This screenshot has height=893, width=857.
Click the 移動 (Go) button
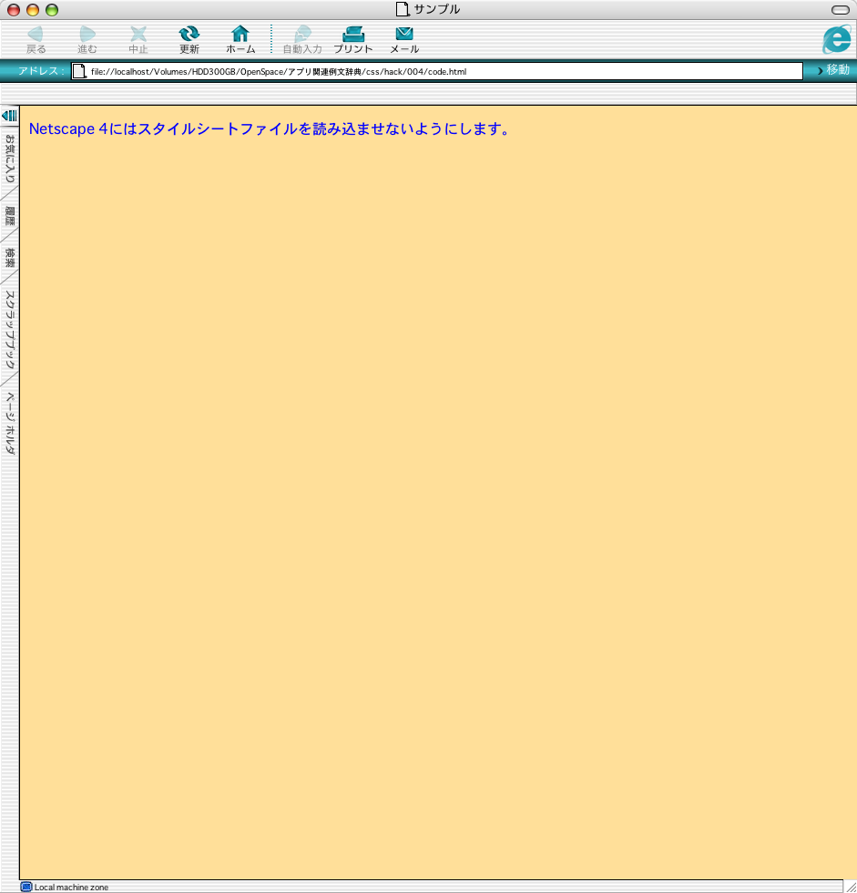click(833, 70)
